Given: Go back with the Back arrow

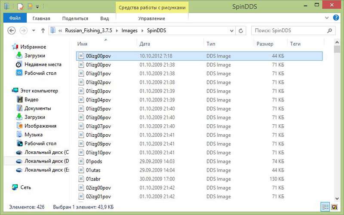Looking at the screenshot, I should point(12,31).
